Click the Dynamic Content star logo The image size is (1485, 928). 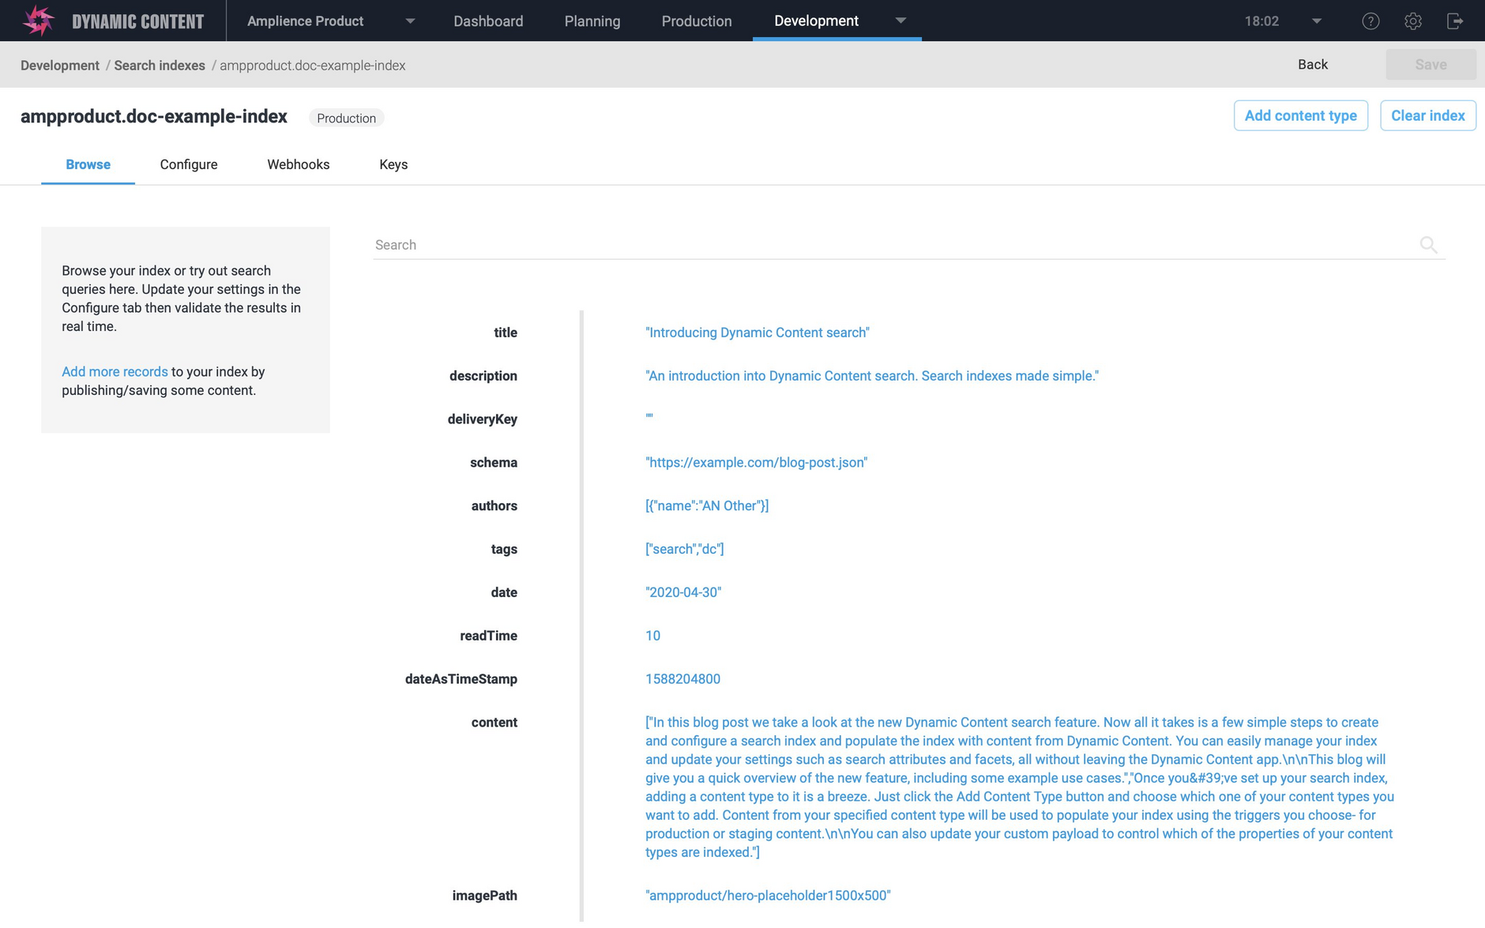pos(38,21)
